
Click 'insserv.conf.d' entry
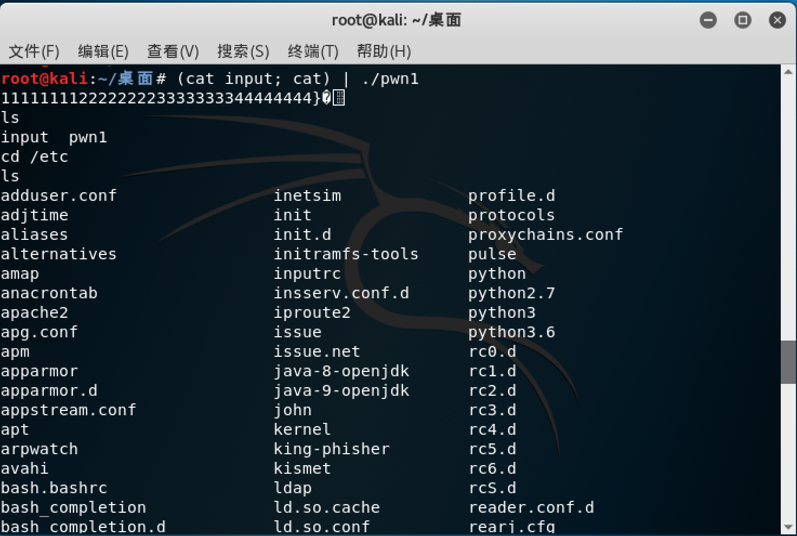(341, 293)
